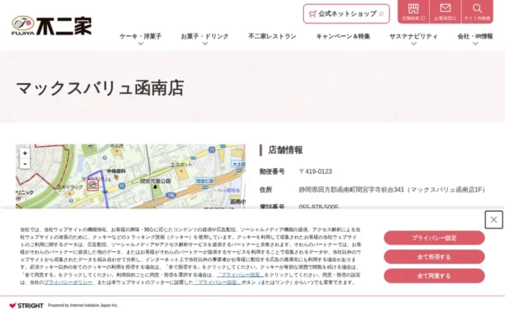The image size is (505, 315).
Task: Open the 公式ネットショップ button
Action: 346,13
